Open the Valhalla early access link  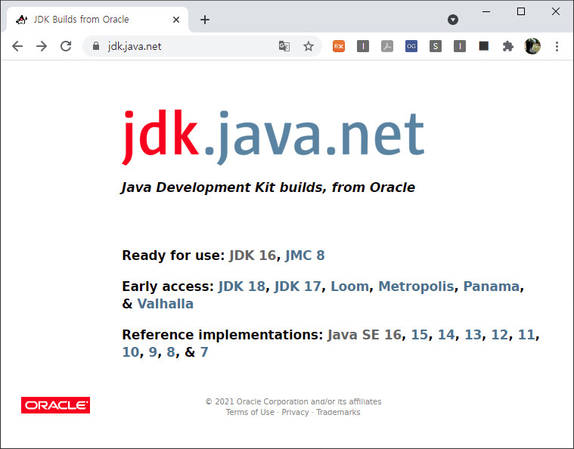click(165, 304)
